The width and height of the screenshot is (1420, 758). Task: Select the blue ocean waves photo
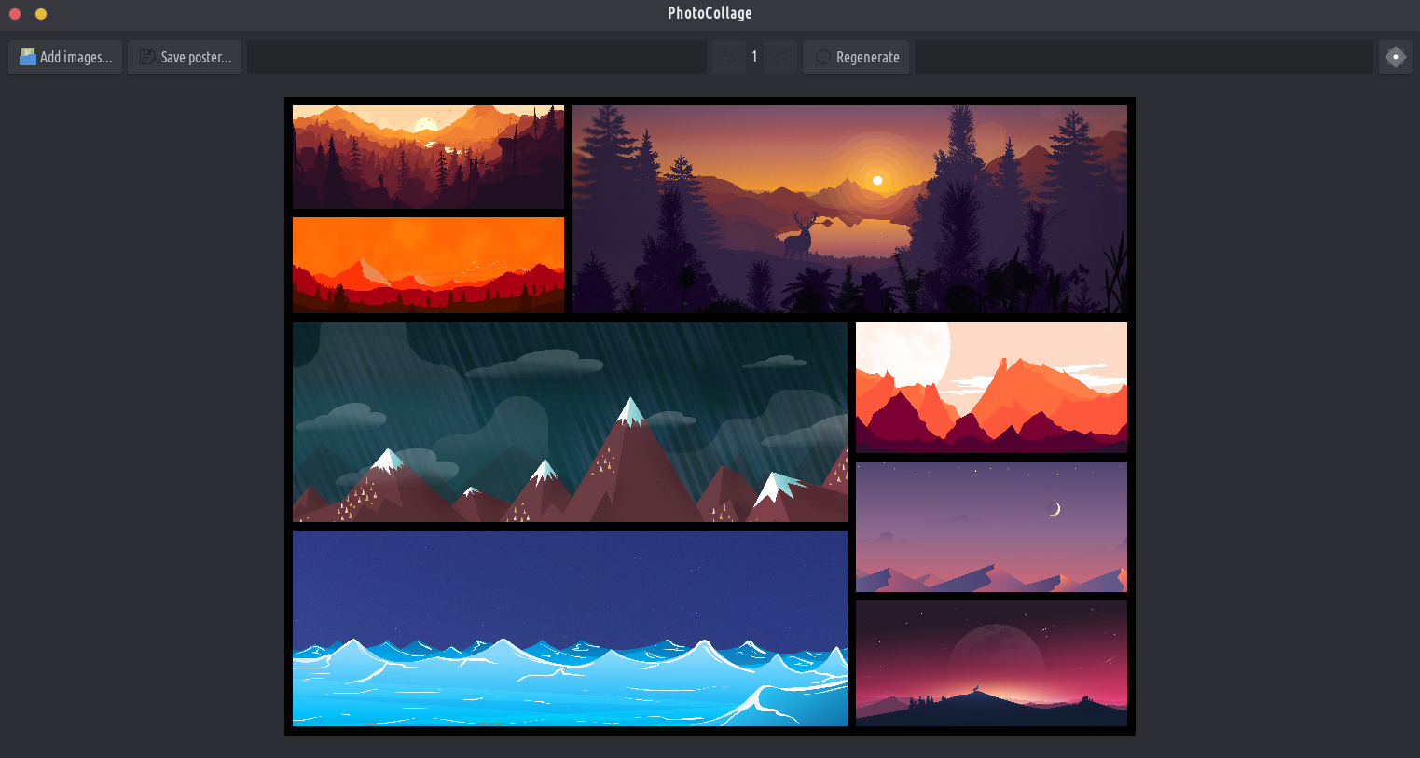click(x=570, y=628)
